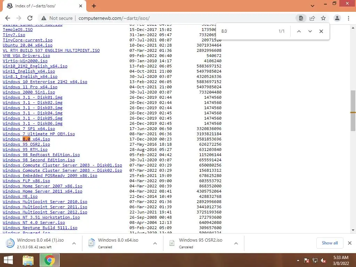The image size is (356, 267).
Task: Close the Index of /~dartz/isos/ tab
Action: [81, 6]
